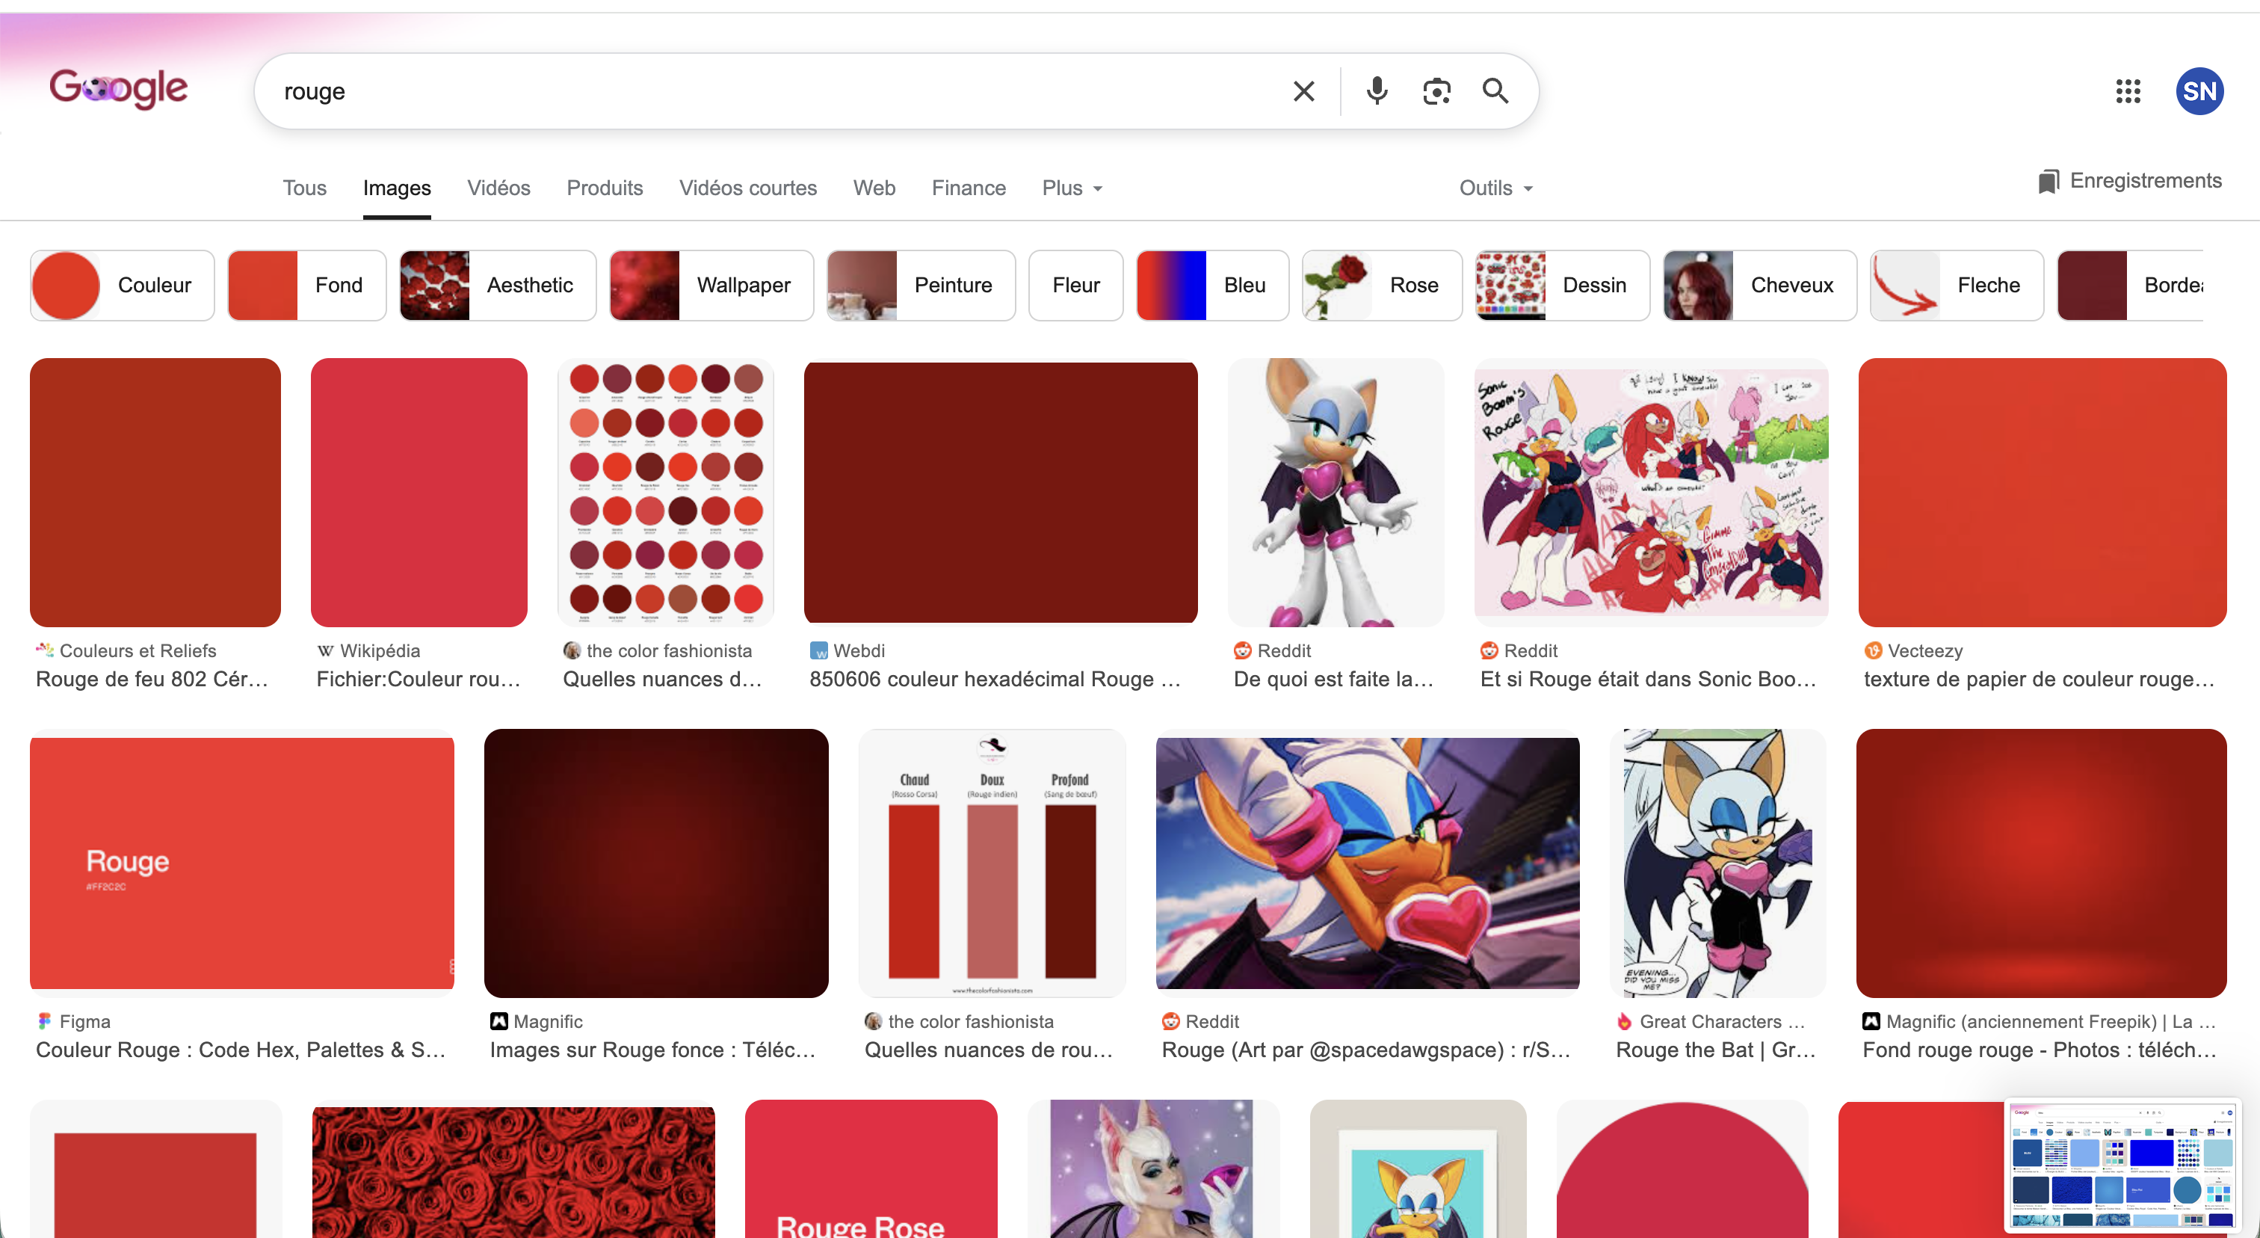The height and width of the screenshot is (1238, 2260).
Task: Open the Magnific dark red background image
Action: tap(656, 863)
